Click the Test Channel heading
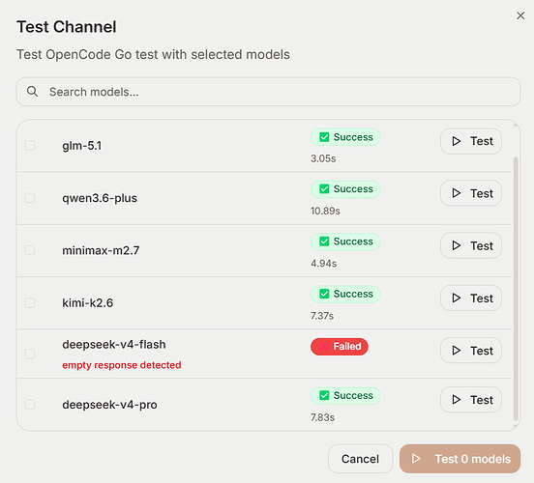This screenshot has height=483, width=534. pyautogui.click(x=67, y=27)
